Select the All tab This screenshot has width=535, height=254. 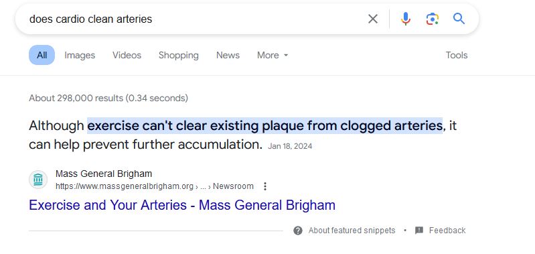(x=42, y=55)
